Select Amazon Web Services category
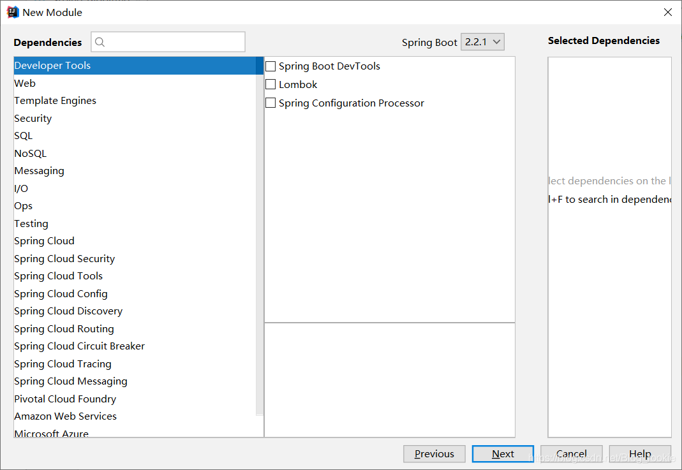682x470 pixels. click(135, 416)
